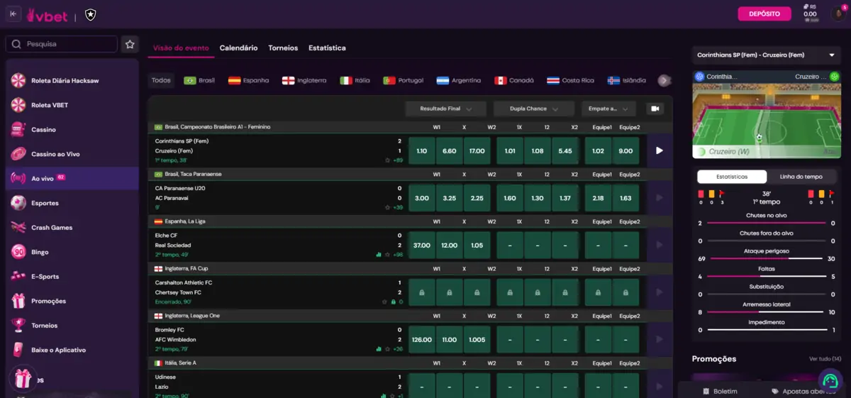Screen dimensions: 851x398
Task: Open the Botafogo shield partner icon
Action: pos(90,14)
